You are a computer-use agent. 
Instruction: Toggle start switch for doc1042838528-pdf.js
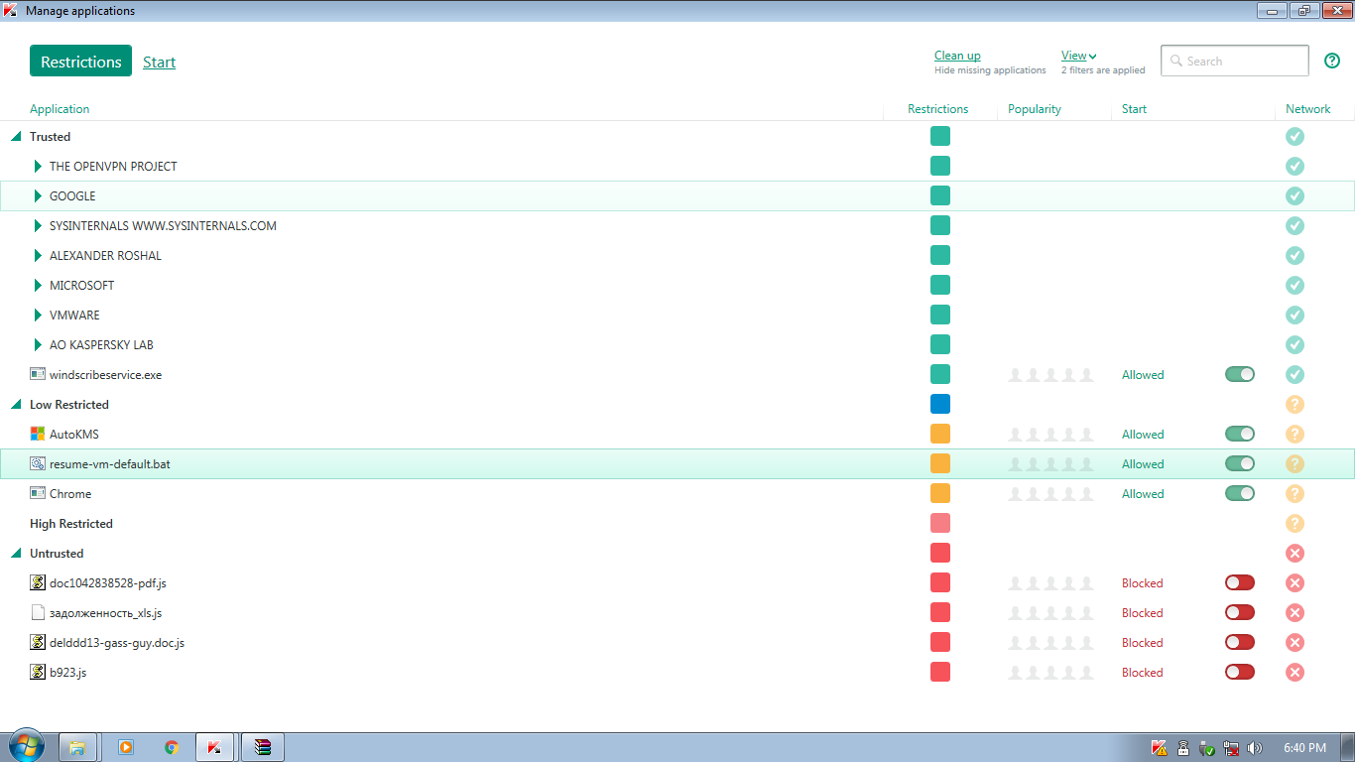click(1240, 582)
